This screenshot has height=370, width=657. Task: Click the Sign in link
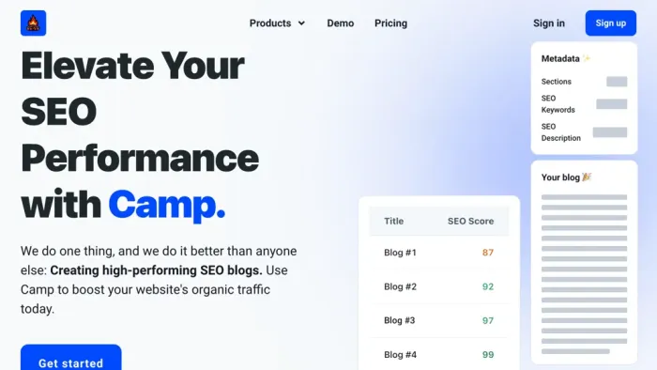[549, 23]
